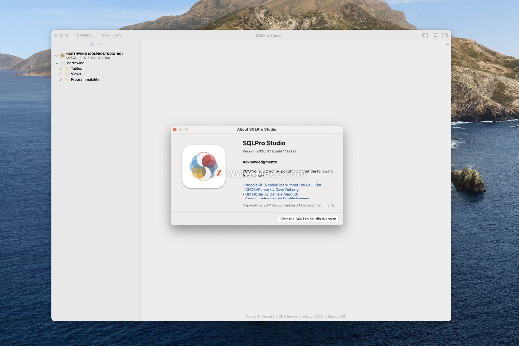Click Visit the SQLPro Studio Website button
This screenshot has height=346, width=519.
tap(308, 219)
